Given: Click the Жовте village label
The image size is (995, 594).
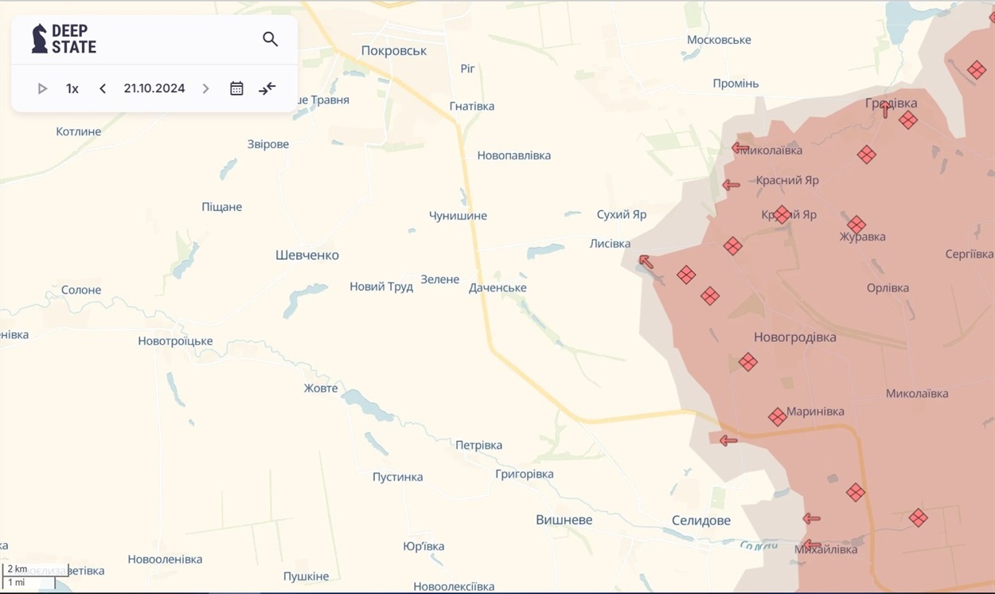Looking at the screenshot, I should point(321,389).
